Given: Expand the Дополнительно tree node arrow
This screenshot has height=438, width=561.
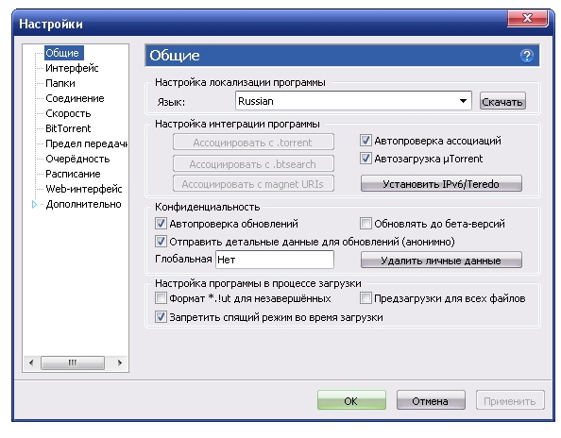Looking at the screenshot, I should click(34, 205).
